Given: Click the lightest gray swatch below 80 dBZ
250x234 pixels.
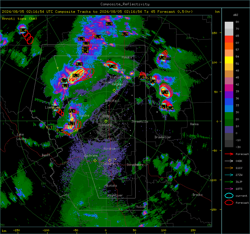Looking at the screenshot, I should click(x=229, y=25).
